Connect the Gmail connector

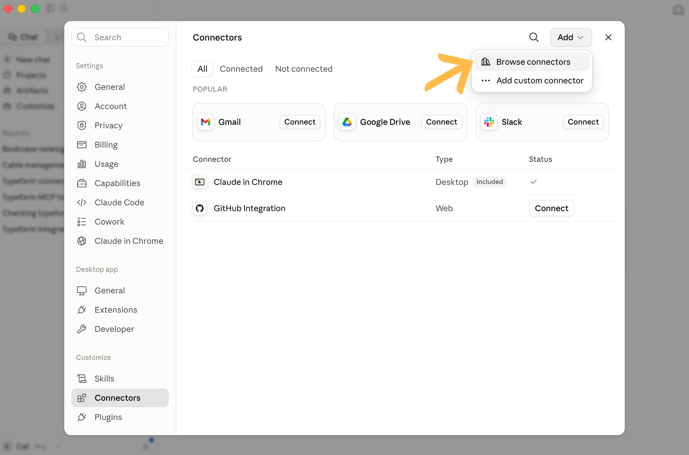[300, 122]
